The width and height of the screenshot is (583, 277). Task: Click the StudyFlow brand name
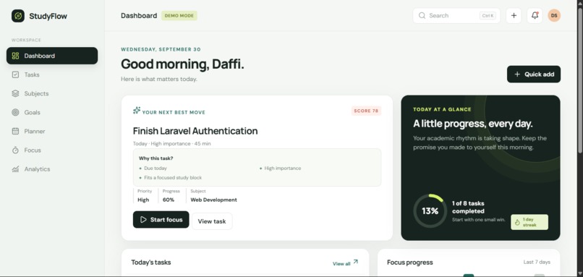pyautogui.click(x=48, y=16)
